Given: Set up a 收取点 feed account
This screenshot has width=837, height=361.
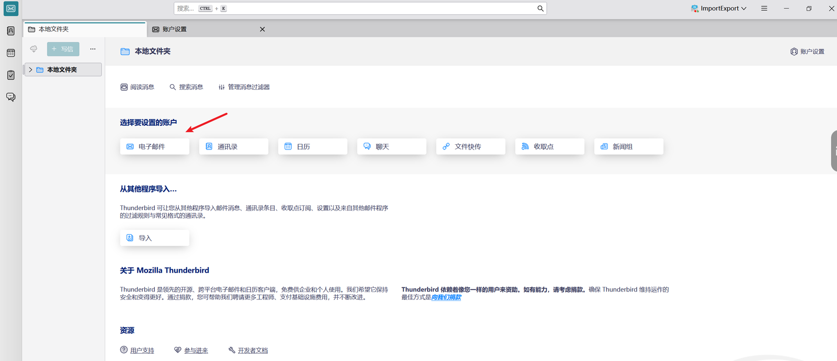Looking at the screenshot, I should (550, 146).
